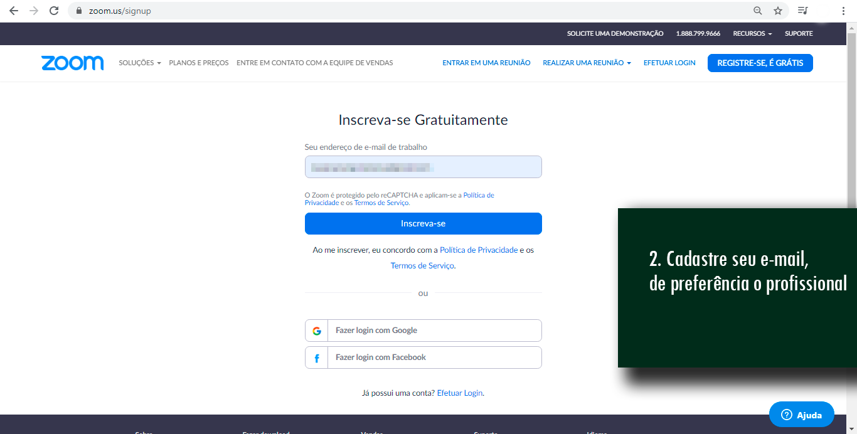Click the REGISTRE-SE, É GRÁTIS button
857x434 pixels.
click(760, 63)
